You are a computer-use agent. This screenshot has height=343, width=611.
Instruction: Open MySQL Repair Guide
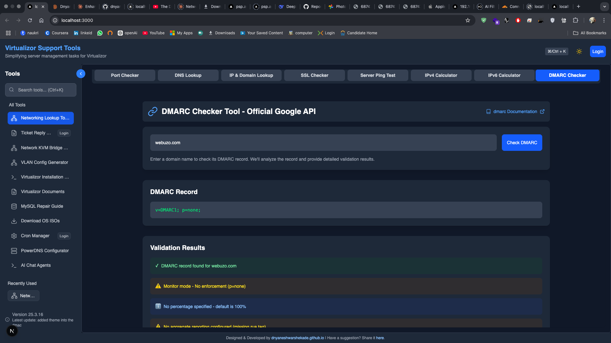pos(41,206)
